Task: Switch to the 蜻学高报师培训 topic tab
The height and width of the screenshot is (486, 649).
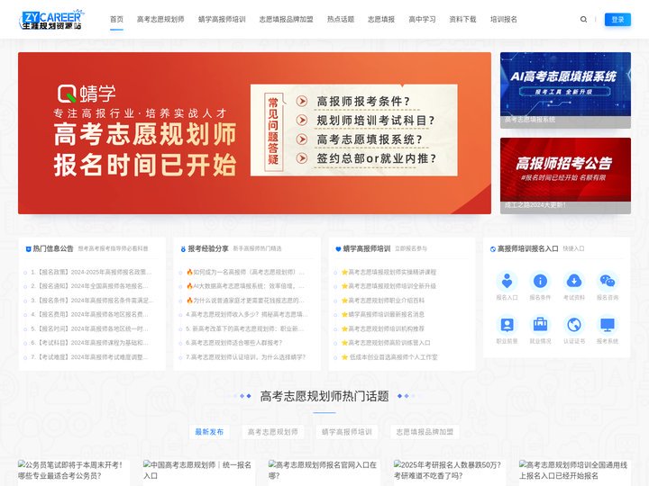Action: pos(347,432)
